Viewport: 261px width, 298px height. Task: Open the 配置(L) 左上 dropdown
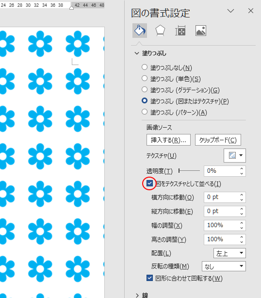pyautogui.click(x=229, y=253)
